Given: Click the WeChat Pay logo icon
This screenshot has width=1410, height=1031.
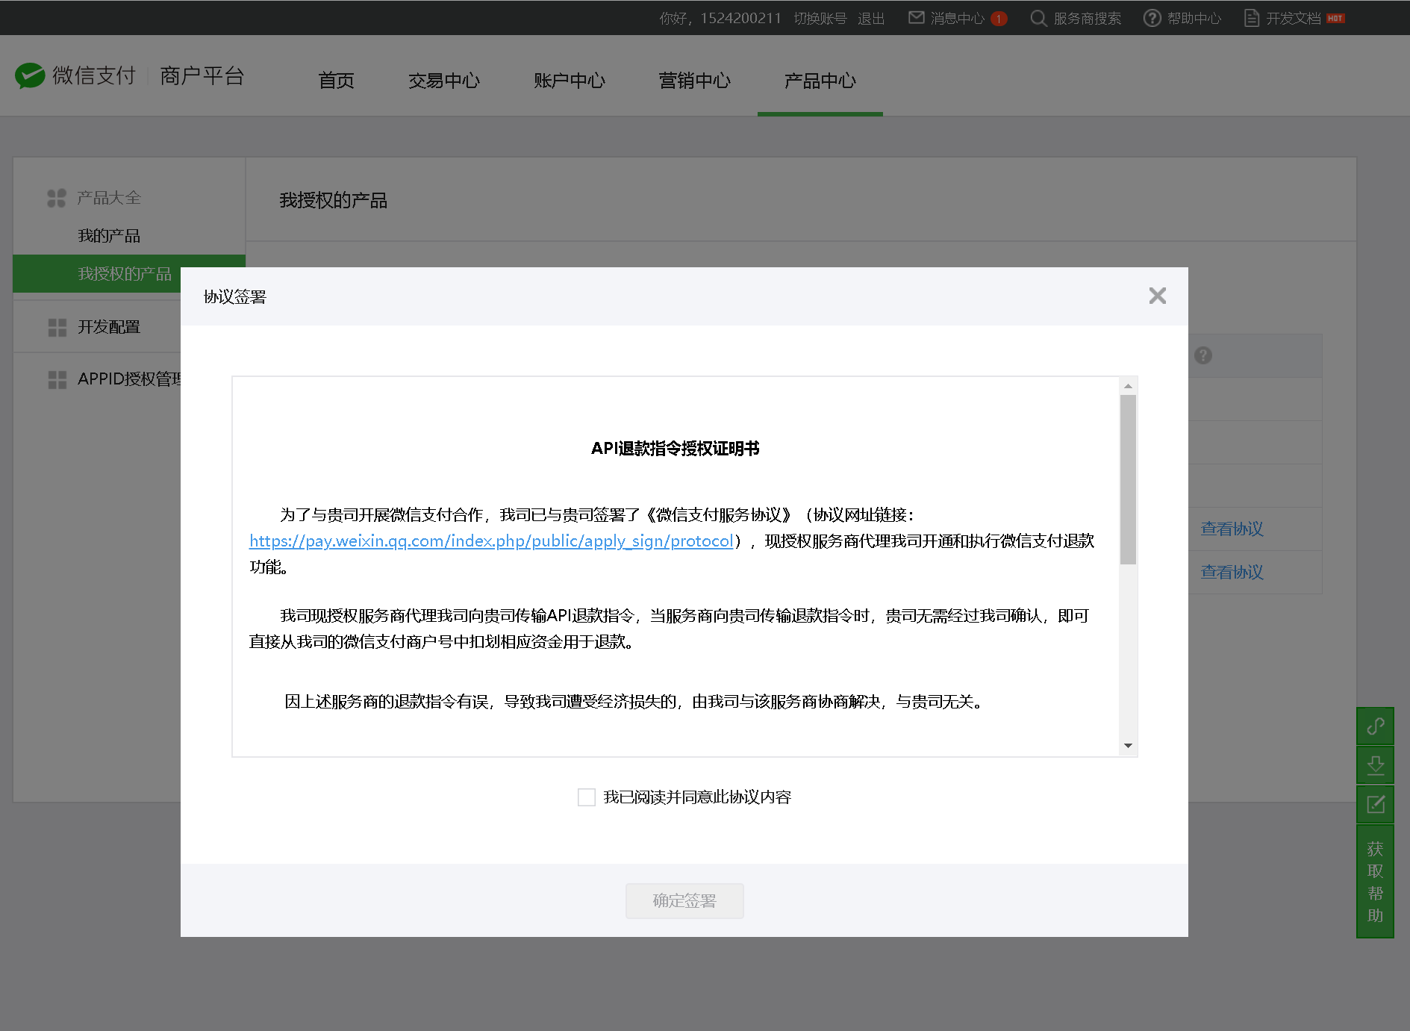Looking at the screenshot, I should pyautogui.click(x=30, y=75).
